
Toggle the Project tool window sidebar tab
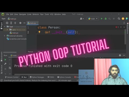2,26
